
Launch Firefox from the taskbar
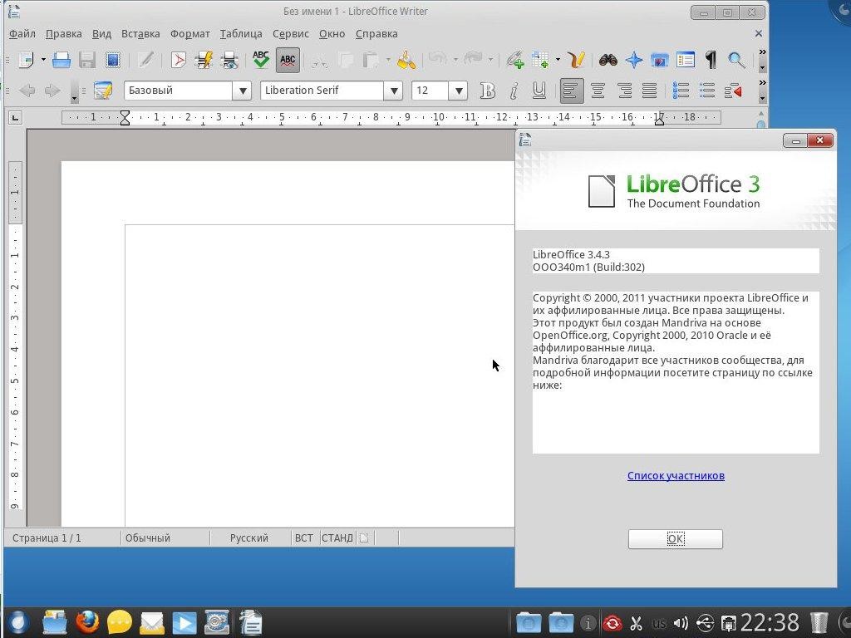pyautogui.click(x=87, y=622)
